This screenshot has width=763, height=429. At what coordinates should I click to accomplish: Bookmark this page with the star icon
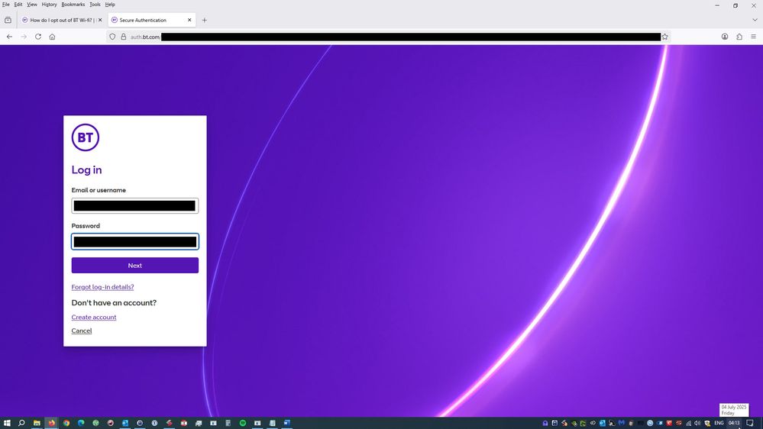664,37
